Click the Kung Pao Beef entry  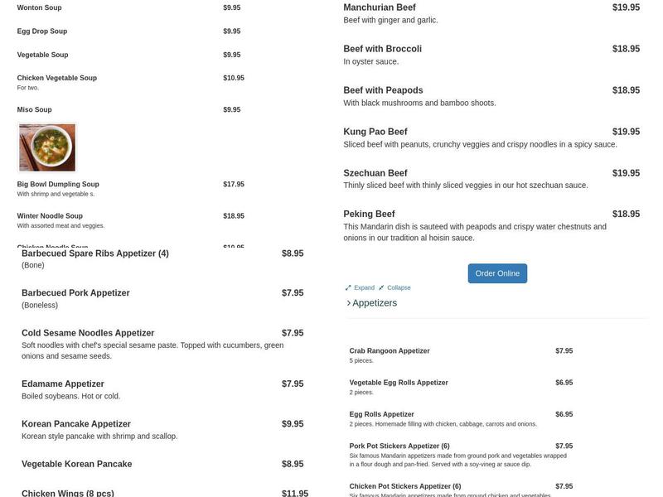coord(375,131)
